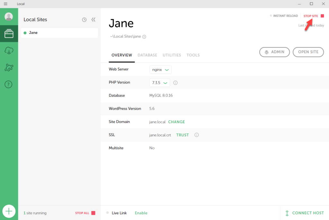
Task: Switch to the Utilities tab
Action: click(x=172, y=55)
